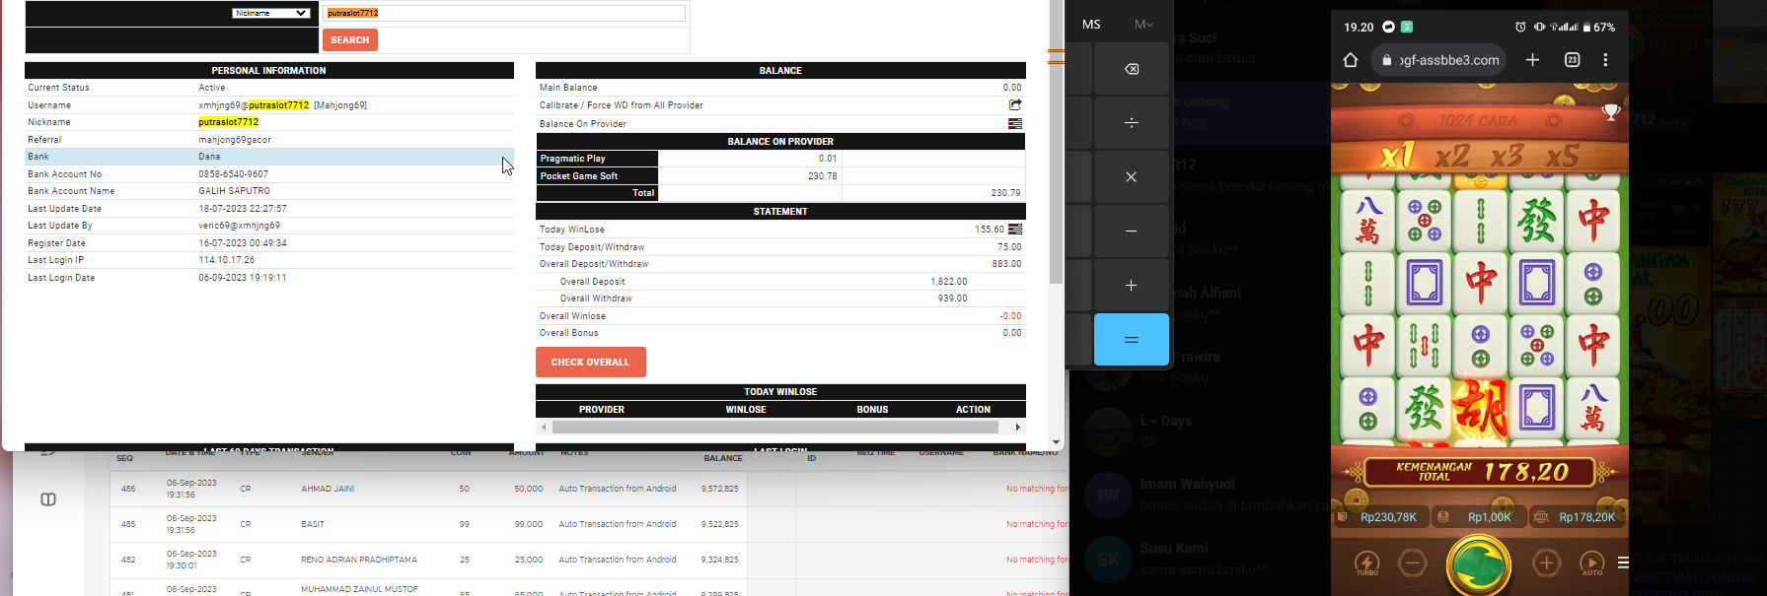Click the account name GALIH SAPUTRO
This screenshot has width=1767, height=596.
(235, 191)
